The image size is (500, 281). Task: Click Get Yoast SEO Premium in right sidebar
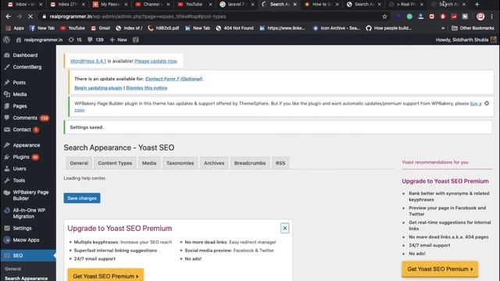point(440,269)
